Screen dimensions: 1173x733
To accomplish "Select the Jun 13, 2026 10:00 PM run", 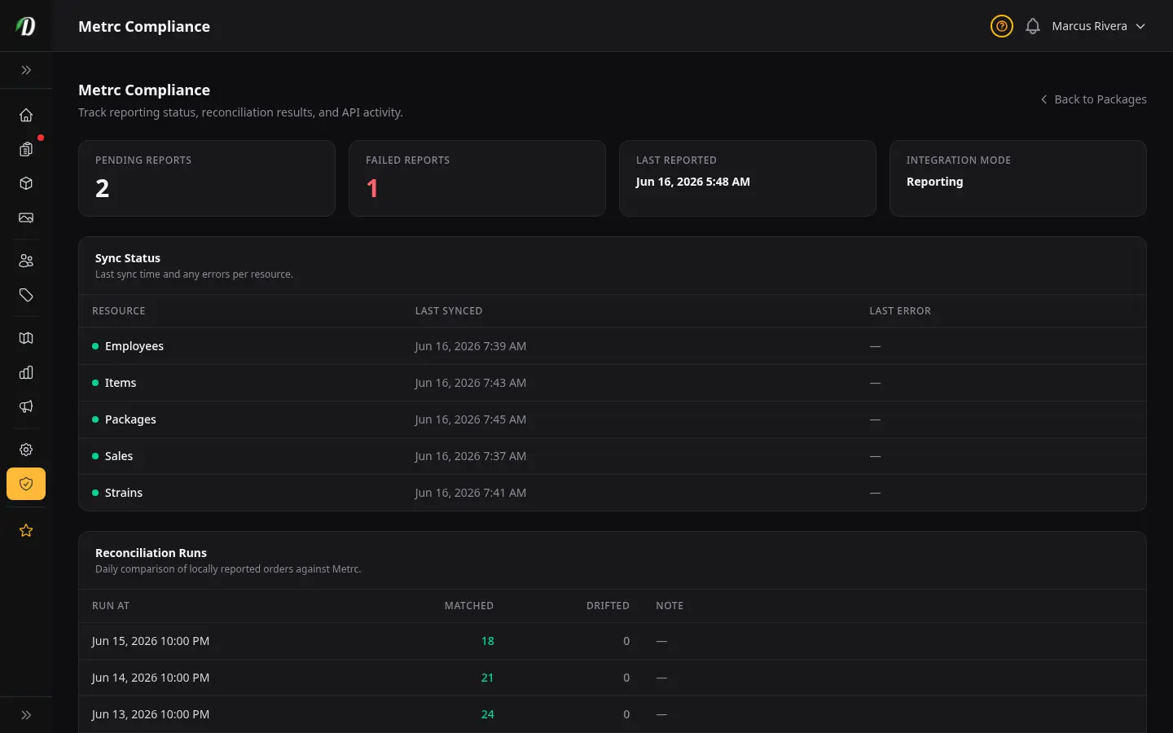I will [x=613, y=714].
